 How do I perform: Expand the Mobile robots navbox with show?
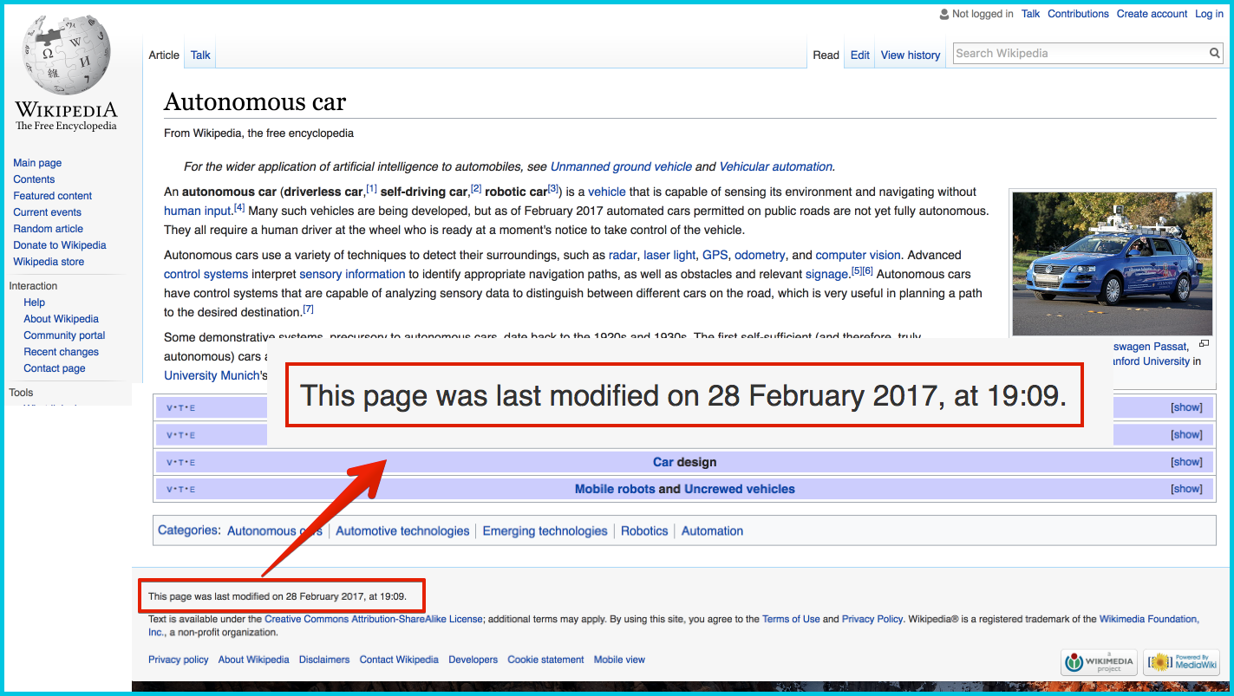point(1186,489)
